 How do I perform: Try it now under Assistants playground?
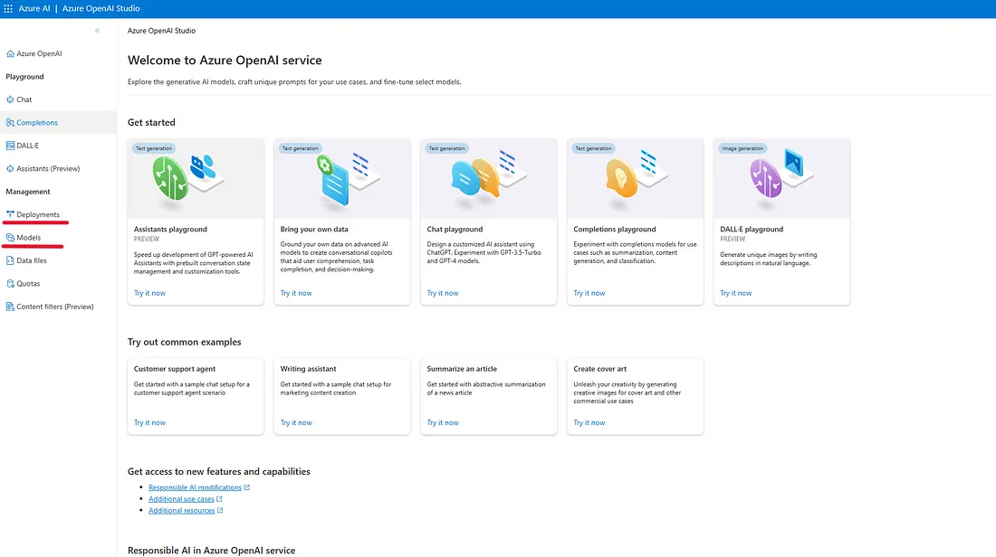pyautogui.click(x=149, y=293)
